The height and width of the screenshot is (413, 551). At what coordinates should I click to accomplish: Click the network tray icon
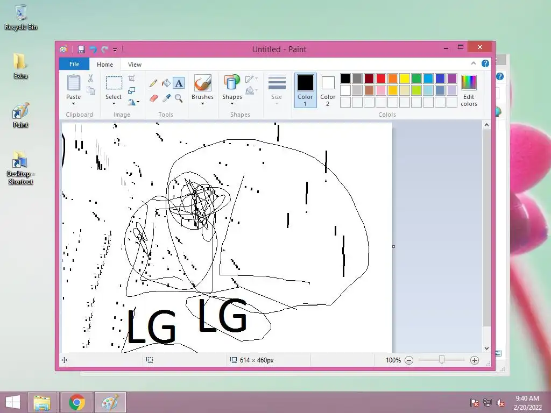point(488,403)
